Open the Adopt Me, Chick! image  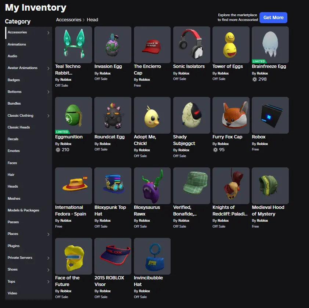pos(152,115)
